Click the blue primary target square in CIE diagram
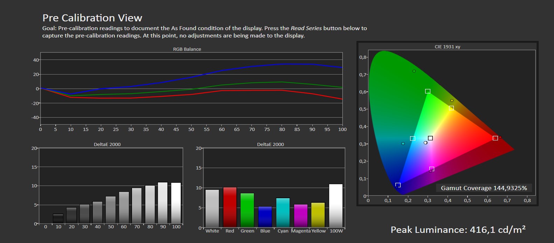The height and width of the screenshot is (243, 554). click(398, 185)
